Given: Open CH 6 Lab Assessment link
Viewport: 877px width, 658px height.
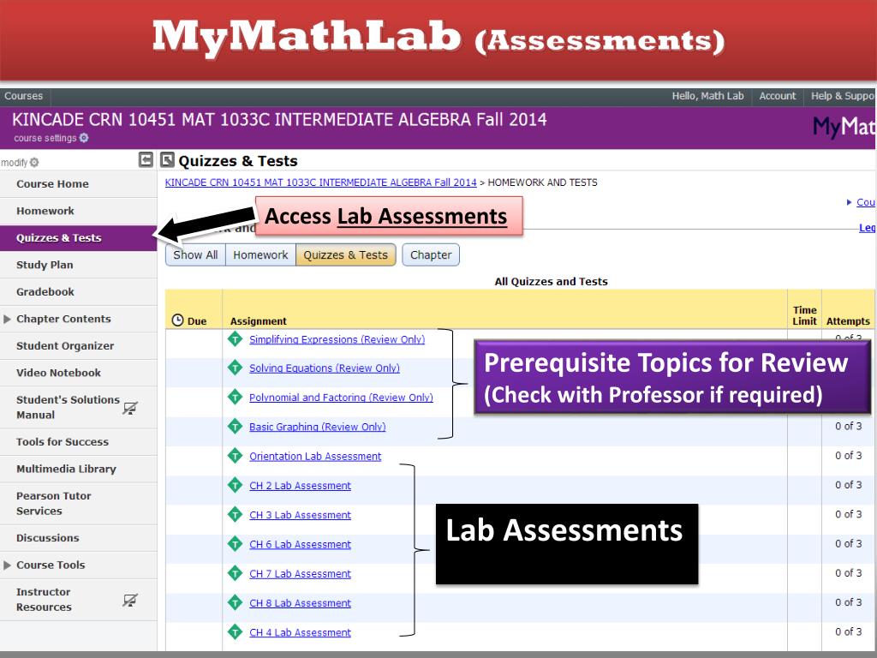Looking at the screenshot, I should pyautogui.click(x=300, y=544).
